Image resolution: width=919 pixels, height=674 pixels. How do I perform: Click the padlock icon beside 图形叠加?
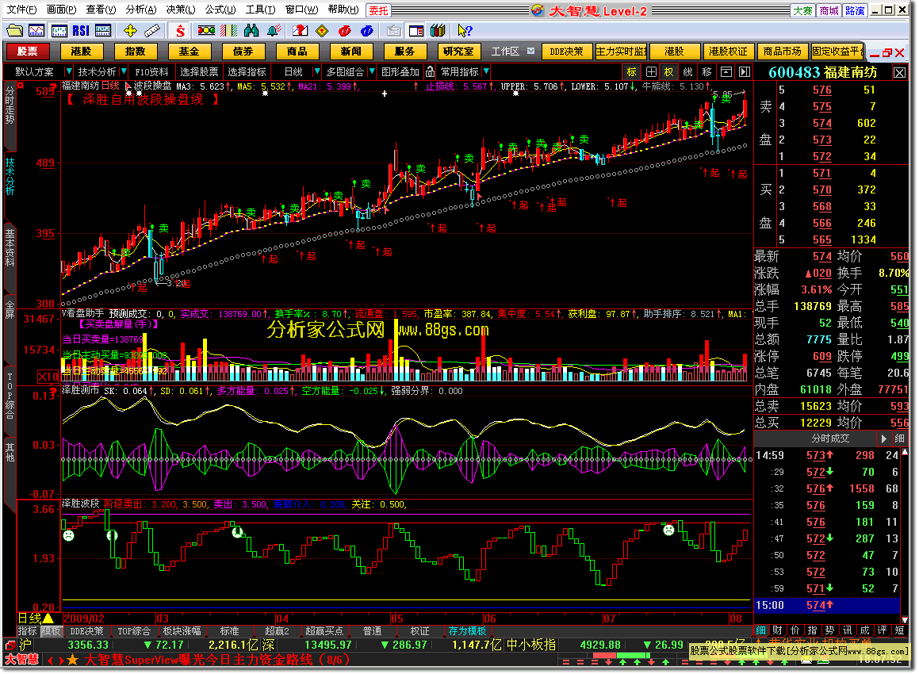click(431, 71)
